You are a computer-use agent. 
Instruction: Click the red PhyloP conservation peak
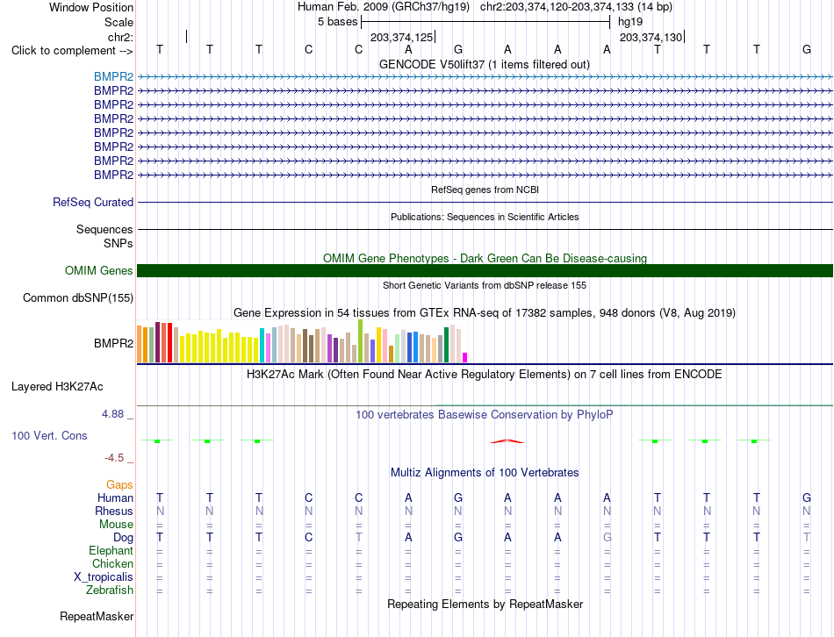click(x=507, y=440)
